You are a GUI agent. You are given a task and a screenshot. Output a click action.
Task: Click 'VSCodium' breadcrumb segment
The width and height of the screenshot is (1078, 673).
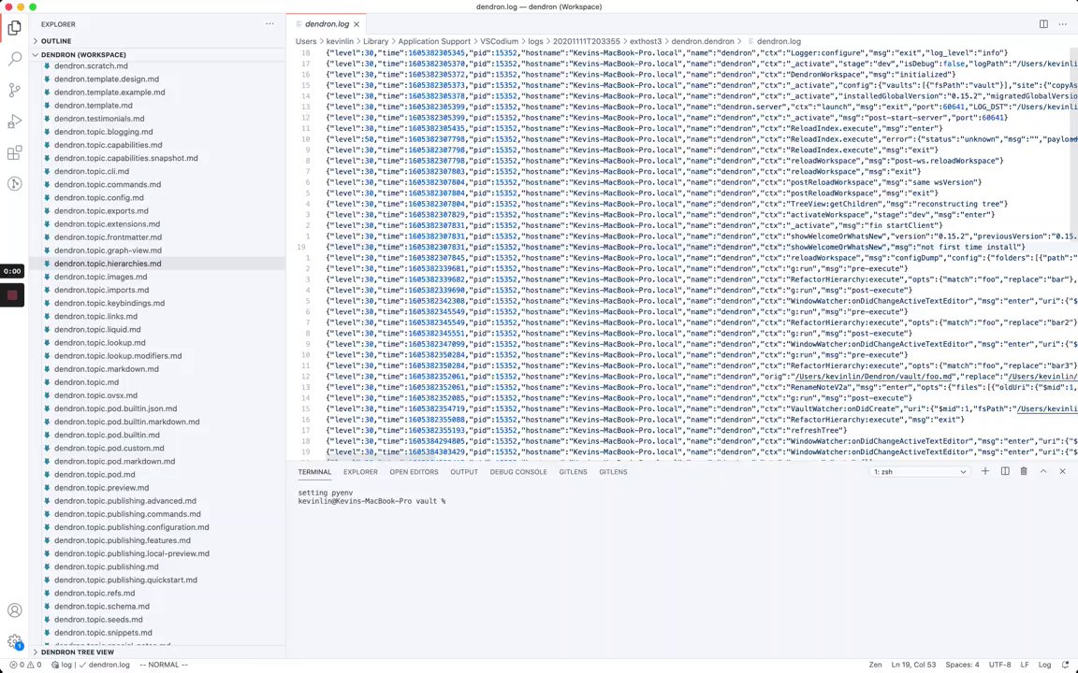point(499,41)
